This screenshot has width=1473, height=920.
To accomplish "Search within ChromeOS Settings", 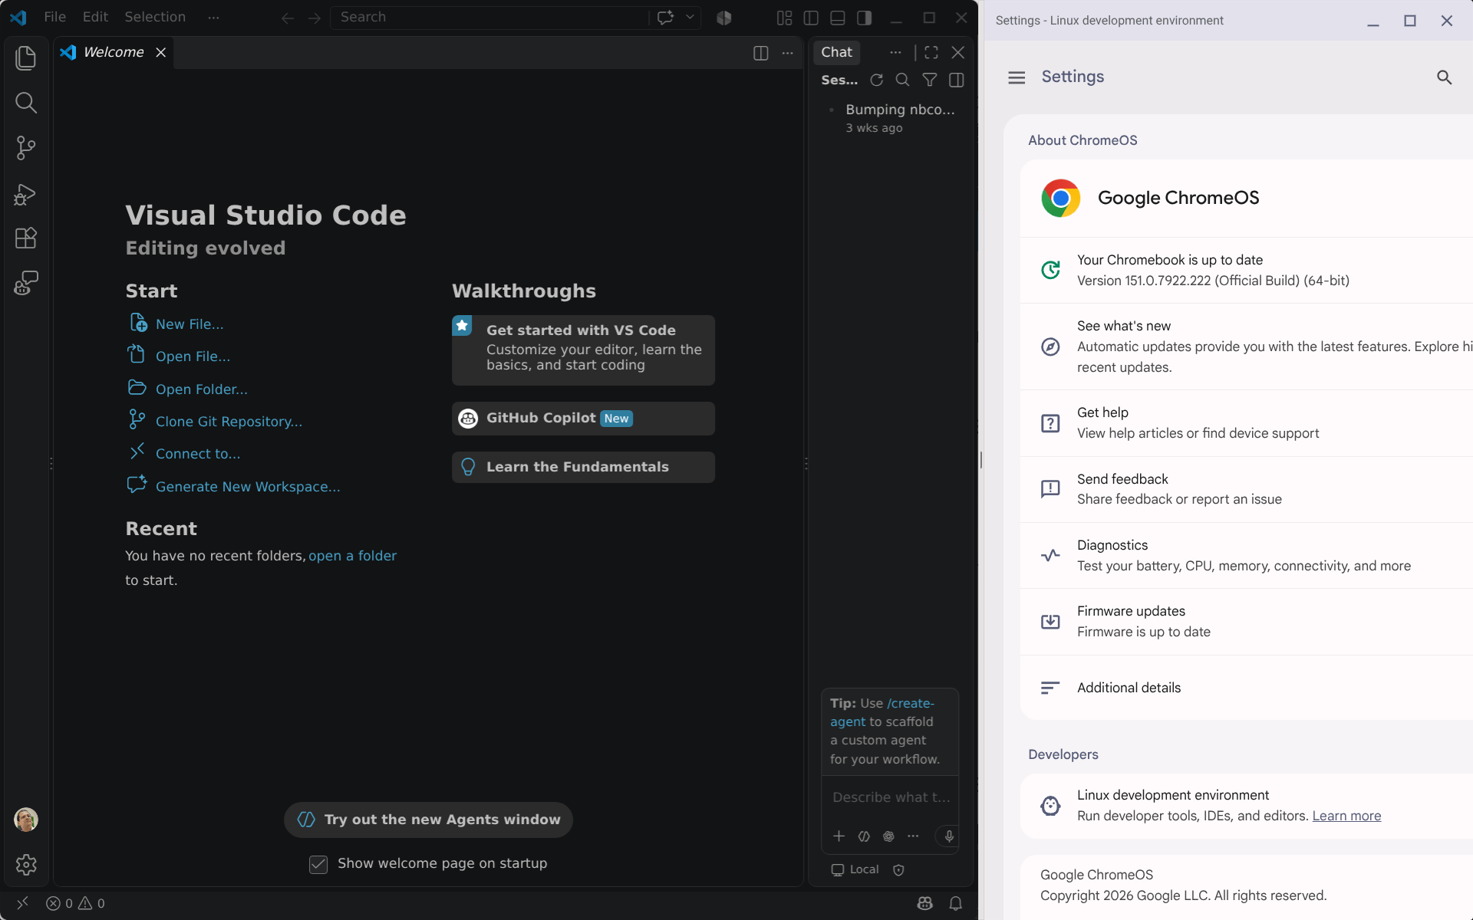I will [1444, 77].
